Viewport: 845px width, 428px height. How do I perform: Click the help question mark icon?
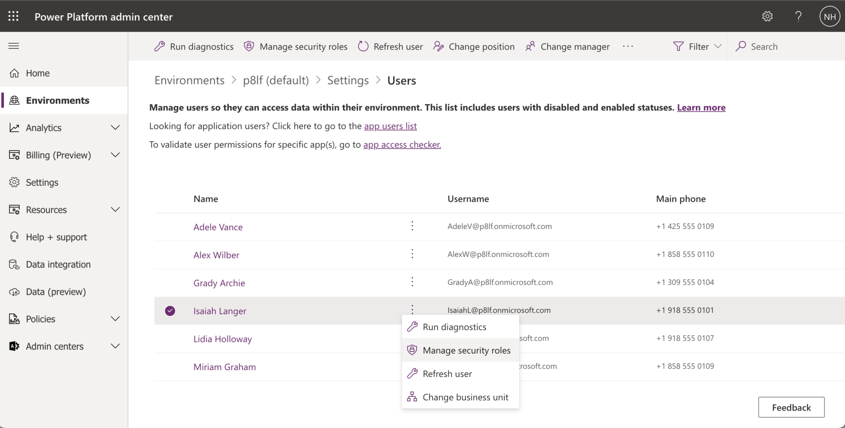pyautogui.click(x=799, y=17)
